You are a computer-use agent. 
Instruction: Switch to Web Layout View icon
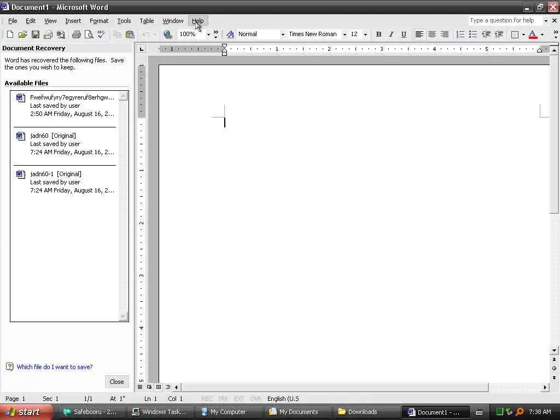pyautogui.click(x=149, y=387)
